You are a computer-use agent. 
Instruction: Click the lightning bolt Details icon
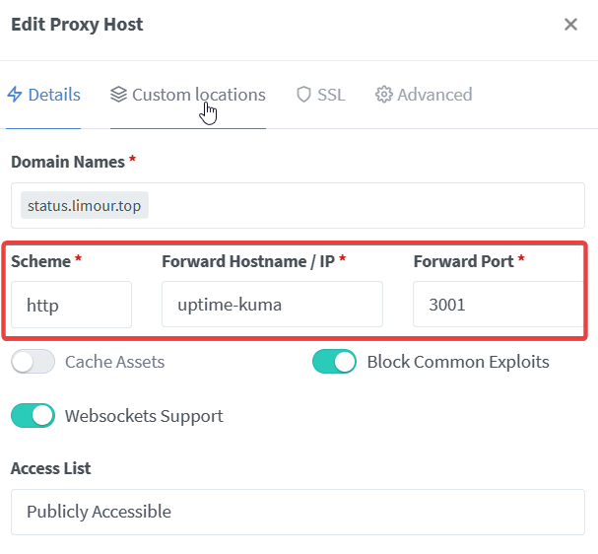(x=15, y=95)
